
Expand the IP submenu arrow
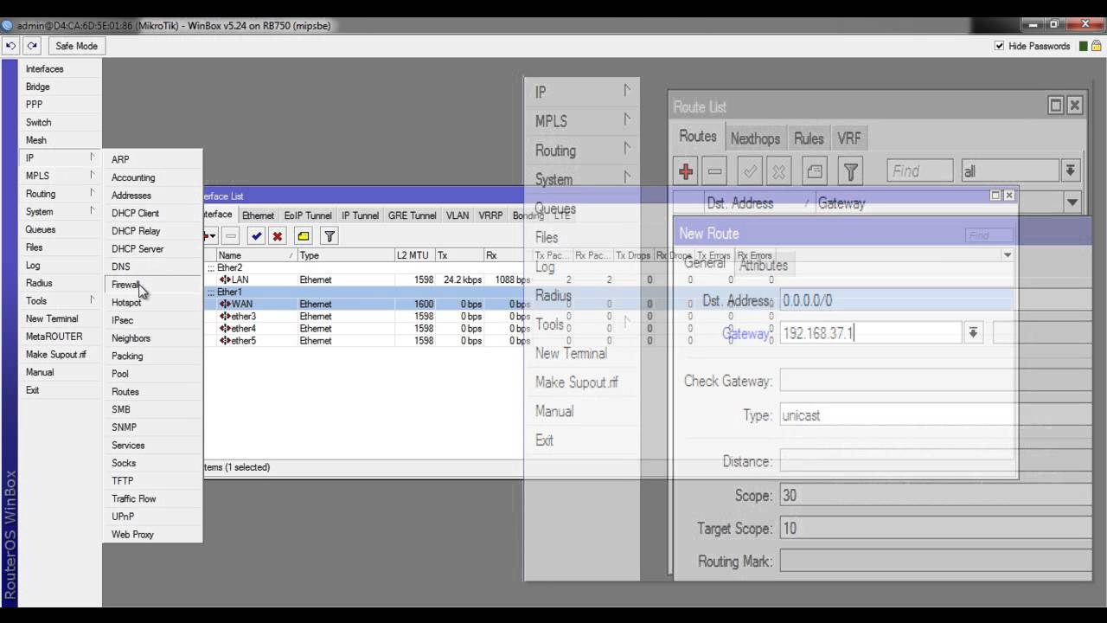point(92,157)
